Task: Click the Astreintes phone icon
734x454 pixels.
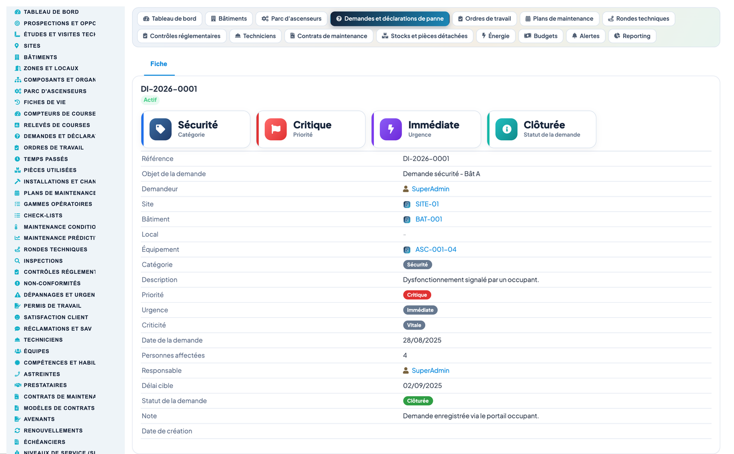Action: coord(17,374)
